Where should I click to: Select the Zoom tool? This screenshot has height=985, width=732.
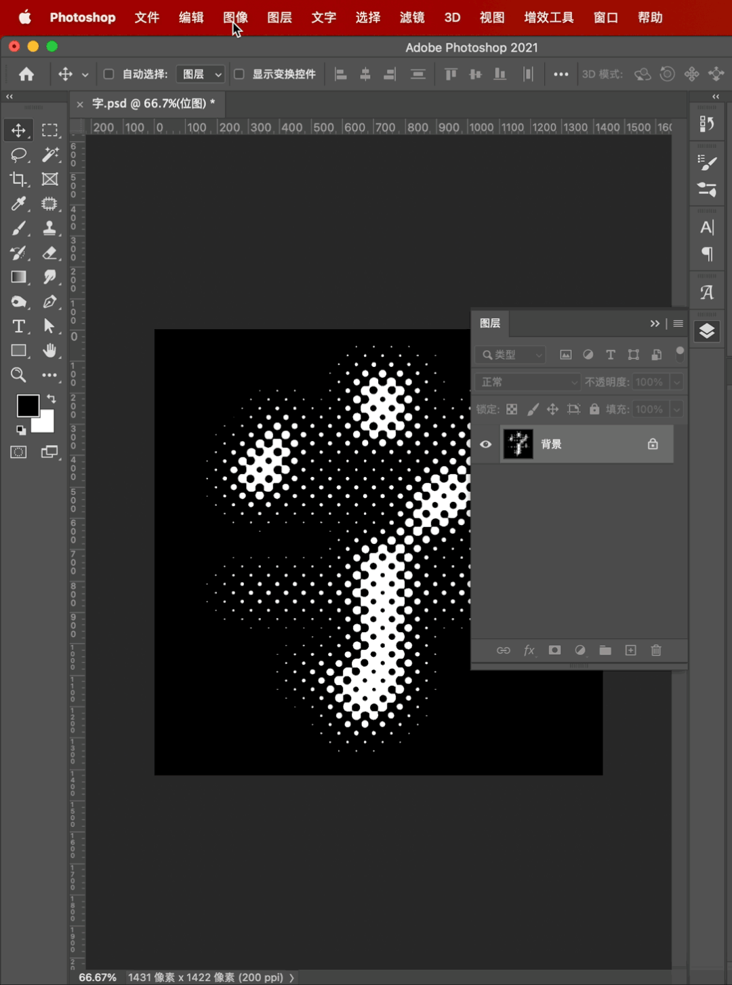coord(18,375)
